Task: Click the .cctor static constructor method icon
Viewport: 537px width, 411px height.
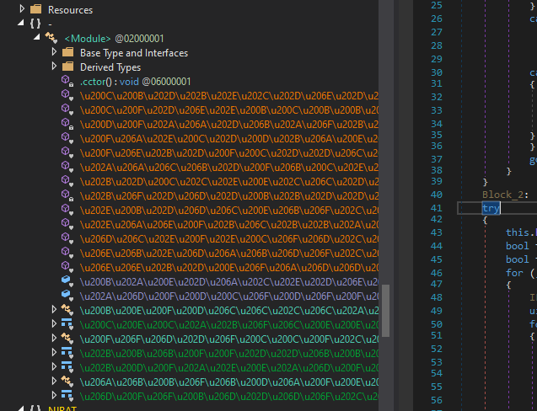Action: 67,81
